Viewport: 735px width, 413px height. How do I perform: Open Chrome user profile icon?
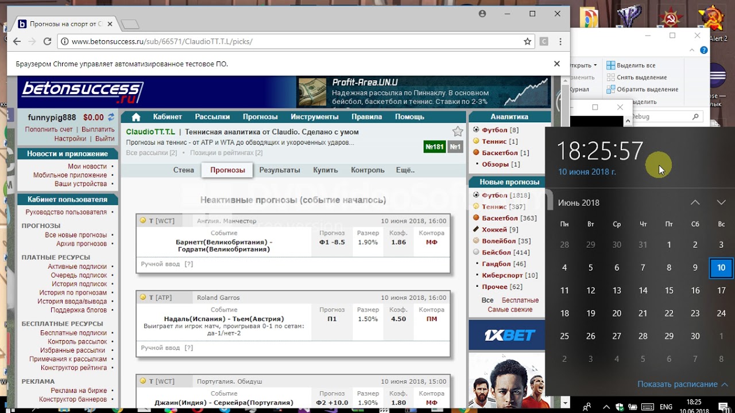tap(482, 13)
